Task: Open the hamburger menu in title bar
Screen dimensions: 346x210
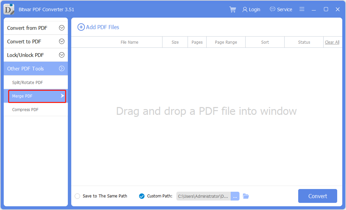Action: (x=302, y=9)
